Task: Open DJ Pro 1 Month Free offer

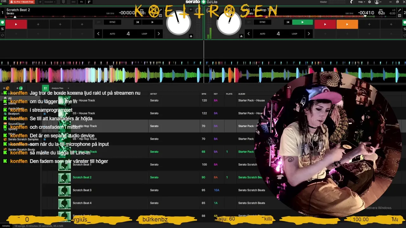Action: point(22,2)
